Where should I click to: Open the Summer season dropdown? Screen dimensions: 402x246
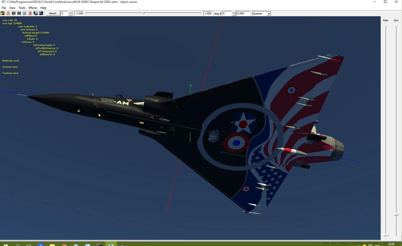pos(269,14)
